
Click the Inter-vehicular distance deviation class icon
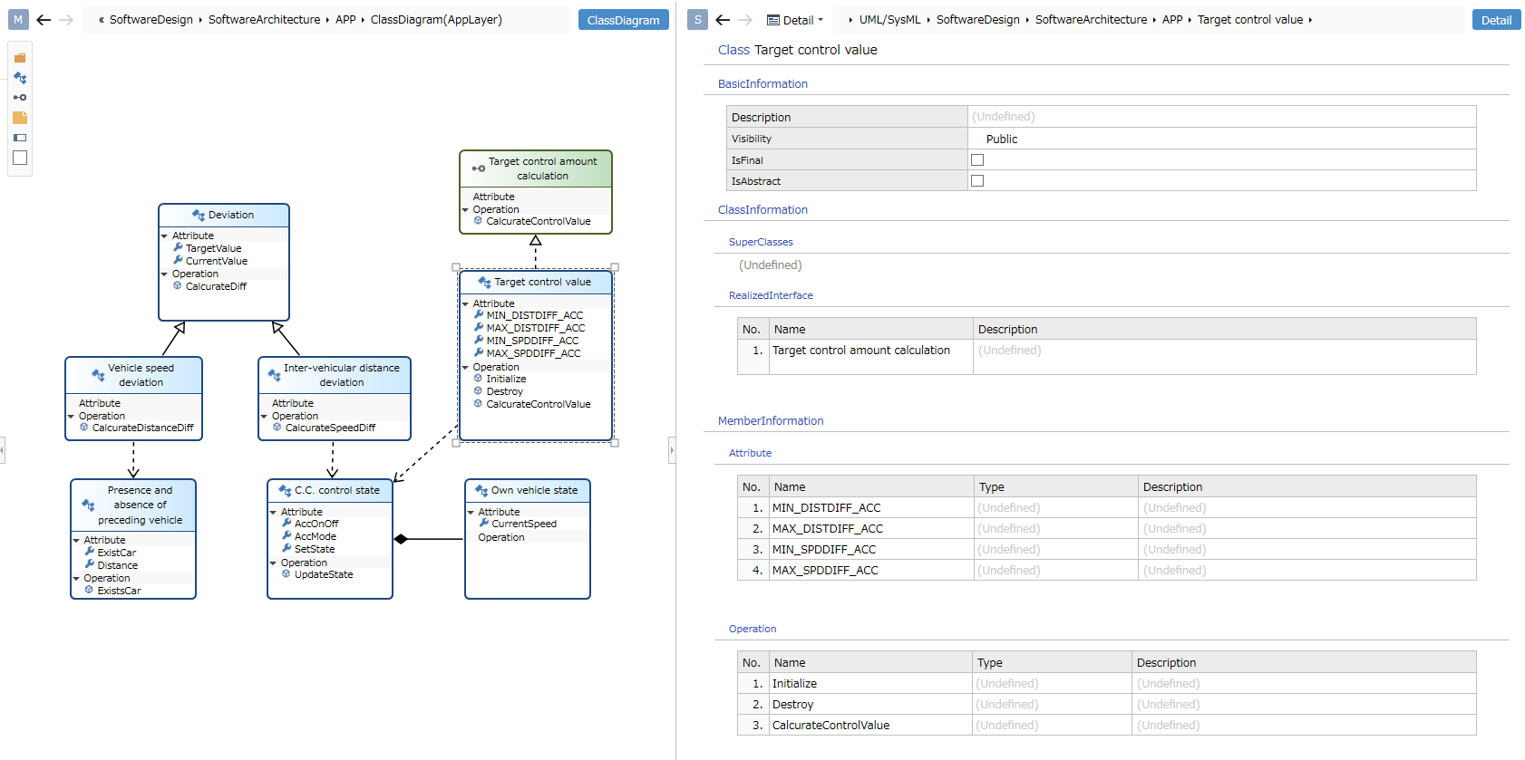click(274, 375)
